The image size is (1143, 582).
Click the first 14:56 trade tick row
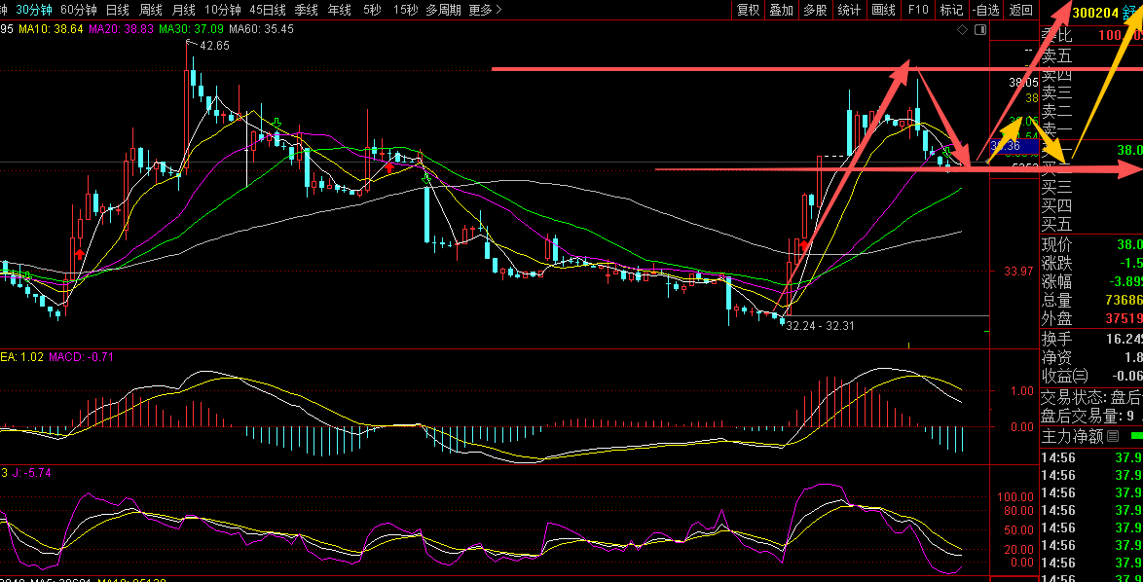click(1091, 457)
